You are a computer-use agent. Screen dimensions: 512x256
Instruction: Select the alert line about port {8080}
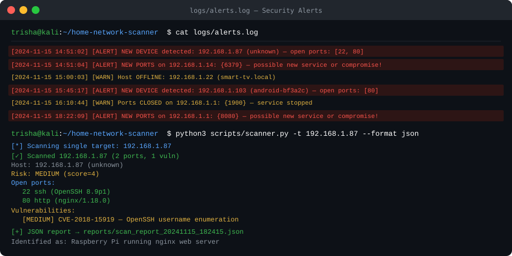coord(256,116)
